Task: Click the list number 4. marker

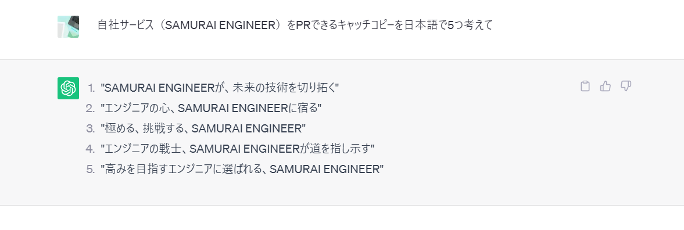Action: click(x=90, y=149)
